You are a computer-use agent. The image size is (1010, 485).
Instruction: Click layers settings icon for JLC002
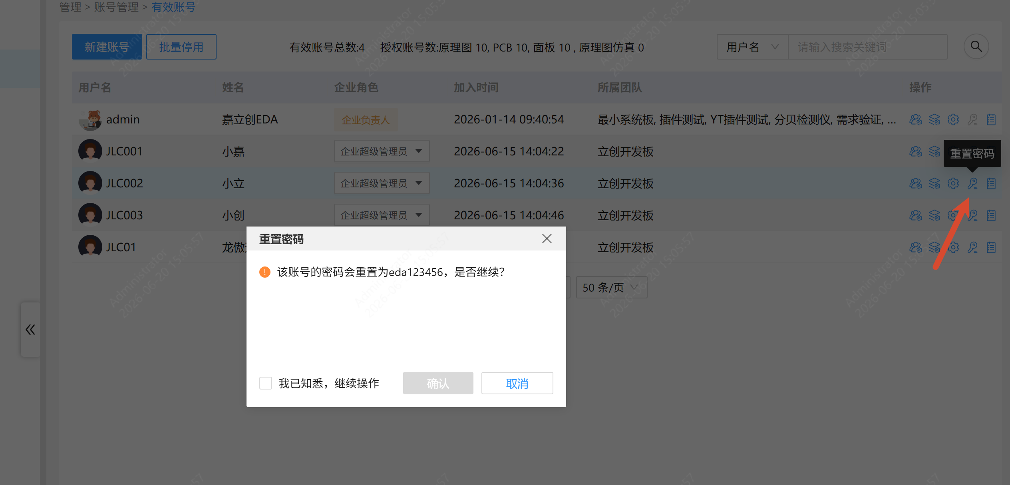coord(934,183)
